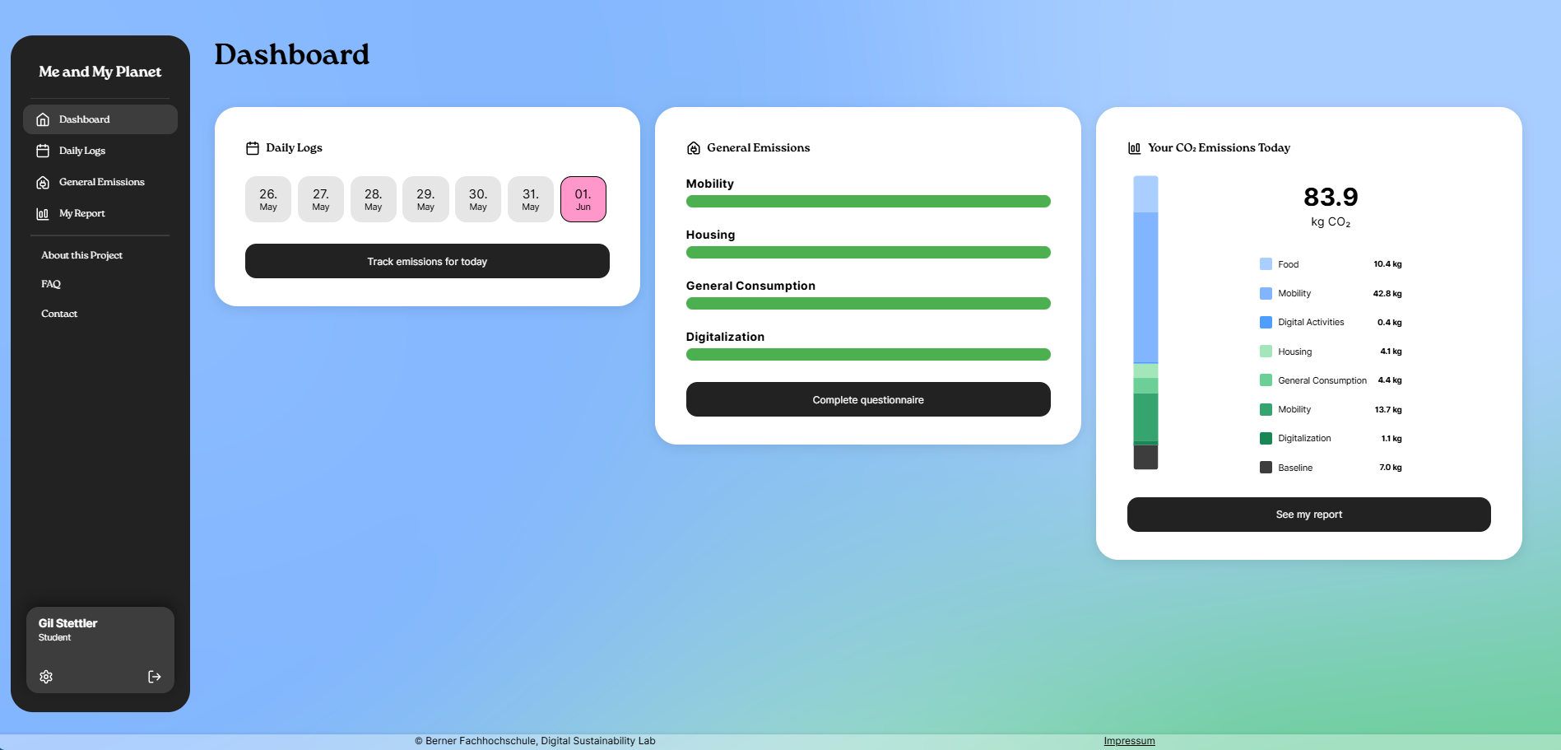Go to Daily Logs label in sidebar
1561x750 pixels.
(82, 151)
